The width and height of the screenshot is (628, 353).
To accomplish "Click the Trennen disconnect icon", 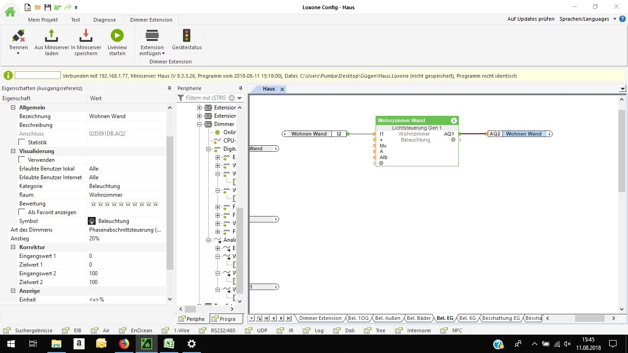I will (18, 36).
